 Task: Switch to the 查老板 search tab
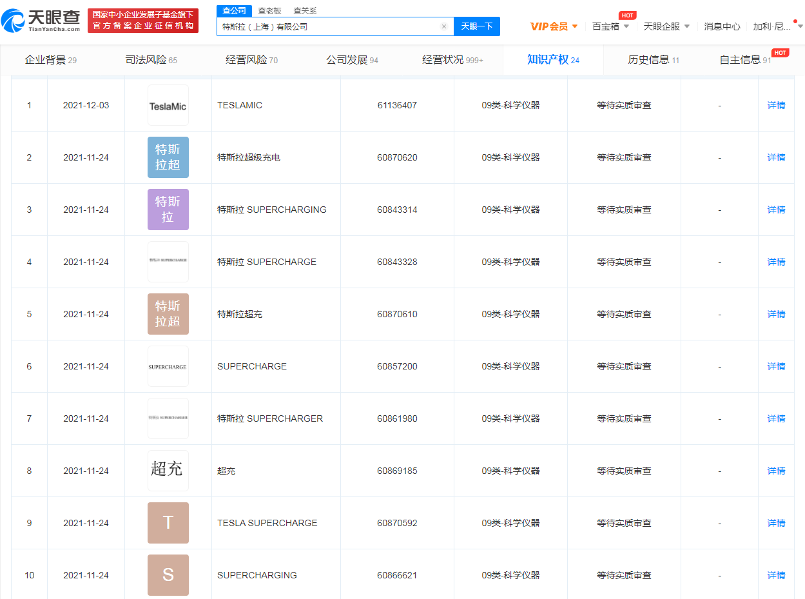click(x=269, y=11)
